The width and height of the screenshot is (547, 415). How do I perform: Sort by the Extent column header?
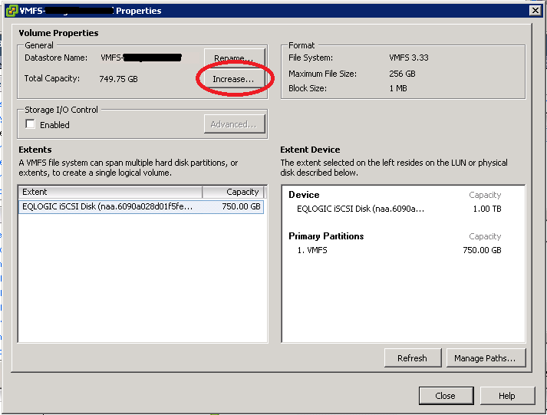[110, 192]
